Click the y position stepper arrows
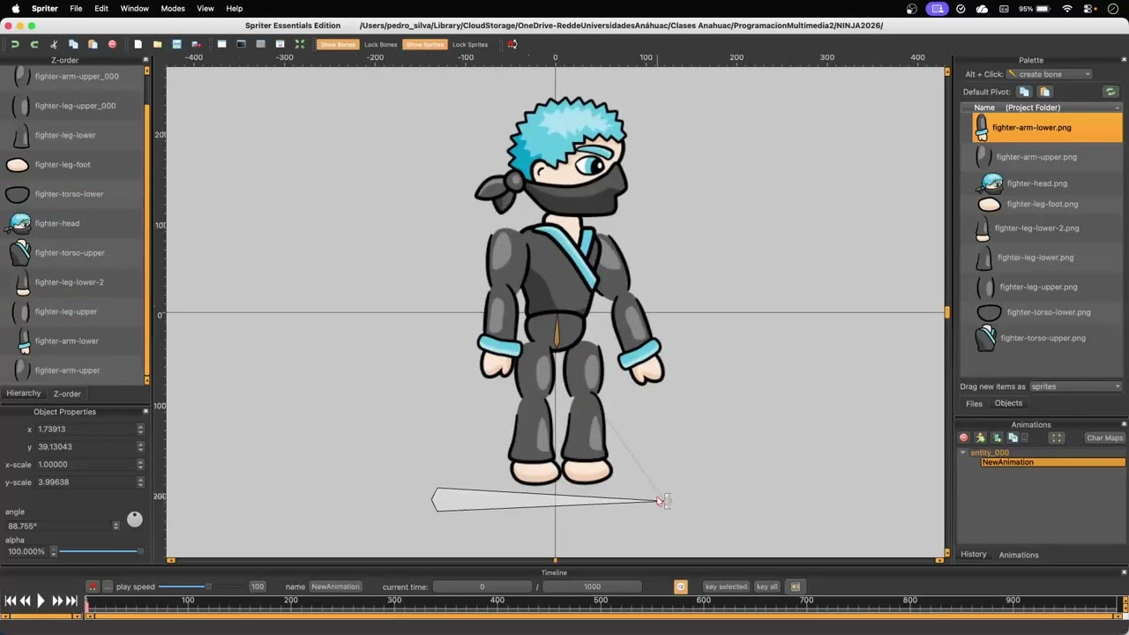 [x=139, y=446]
